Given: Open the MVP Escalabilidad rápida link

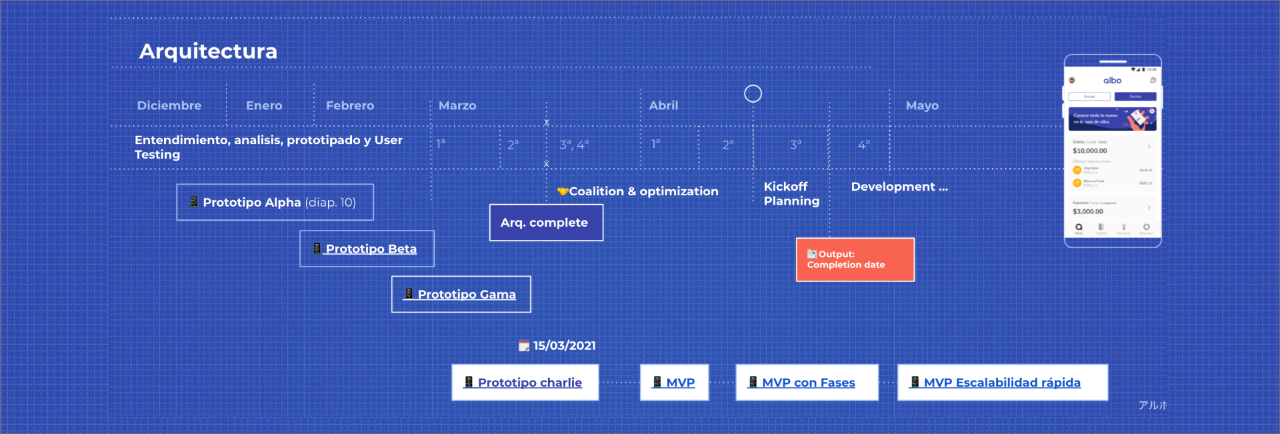Looking at the screenshot, I should coord(1001,383).
